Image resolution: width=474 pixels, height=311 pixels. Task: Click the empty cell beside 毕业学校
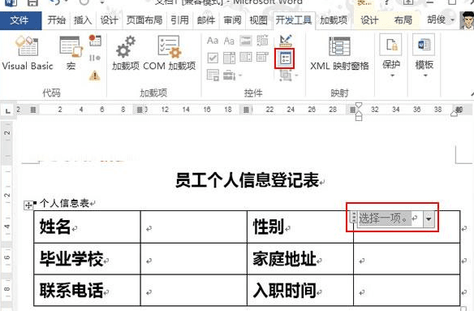(194, 259)
